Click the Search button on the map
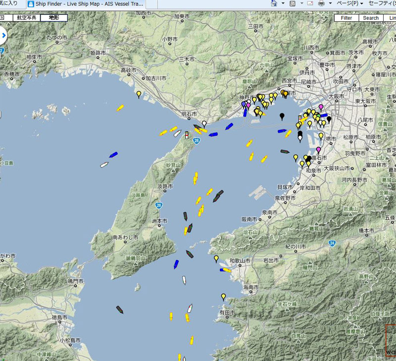The image size is (396, 361). pyautogui.click(x=371, y=18)
